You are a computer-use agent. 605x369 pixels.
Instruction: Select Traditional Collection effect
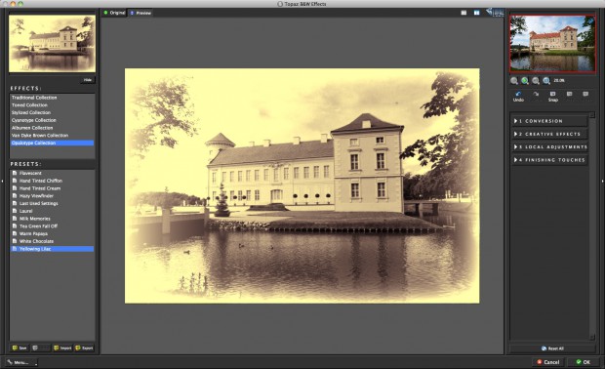click(52, 98)
